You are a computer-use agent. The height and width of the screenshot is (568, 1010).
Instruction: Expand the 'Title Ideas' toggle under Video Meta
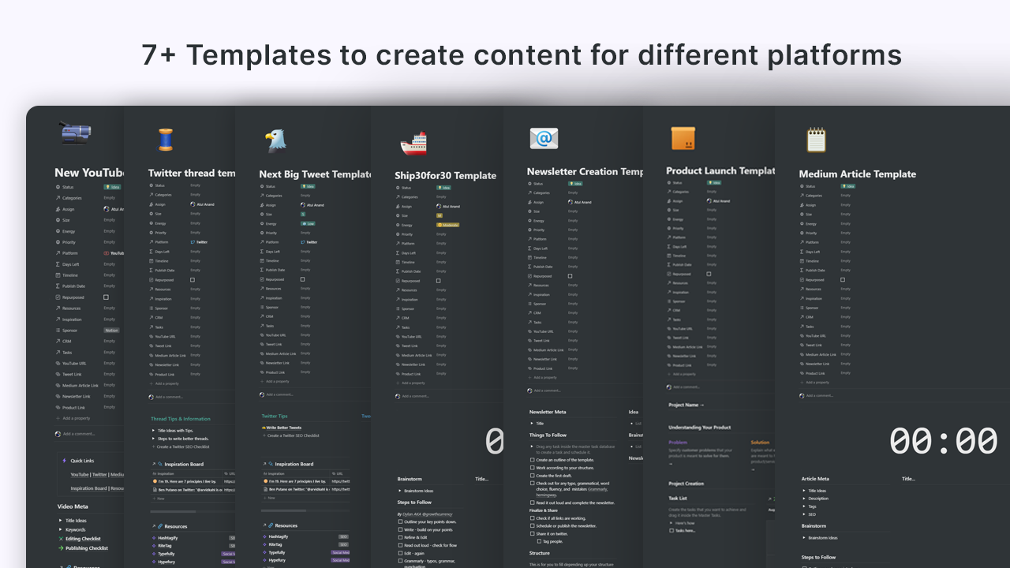pyautogui.click(x=60, y=521)
